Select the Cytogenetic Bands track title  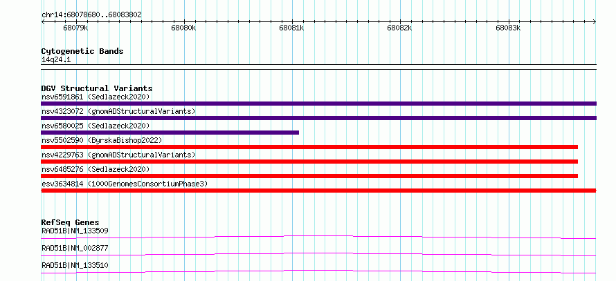82,51
